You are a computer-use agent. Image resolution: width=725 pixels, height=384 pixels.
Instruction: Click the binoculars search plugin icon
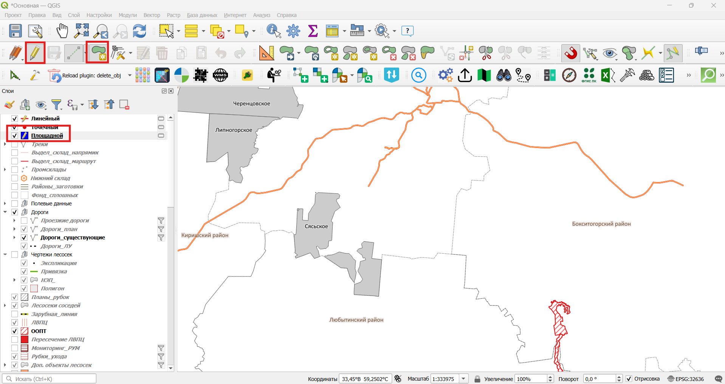[x=503, y=75]
